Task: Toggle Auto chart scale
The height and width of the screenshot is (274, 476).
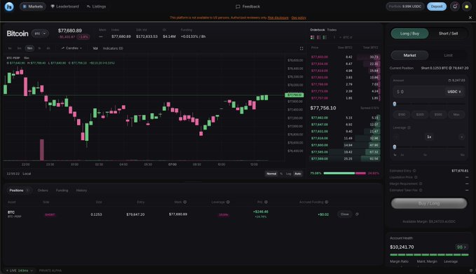Action: pyautogui.click(x=298, y=174)
